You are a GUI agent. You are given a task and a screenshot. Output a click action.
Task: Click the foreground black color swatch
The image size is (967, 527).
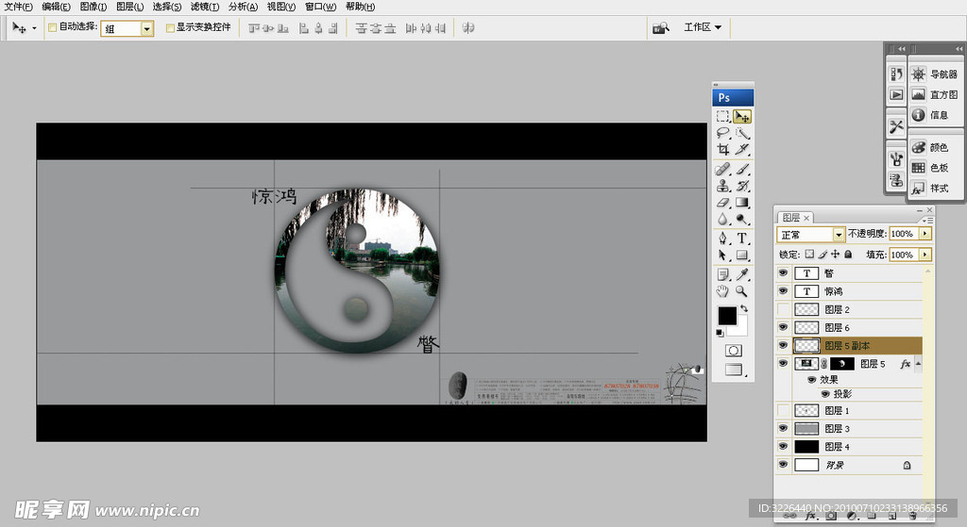(x=726, y=316)
